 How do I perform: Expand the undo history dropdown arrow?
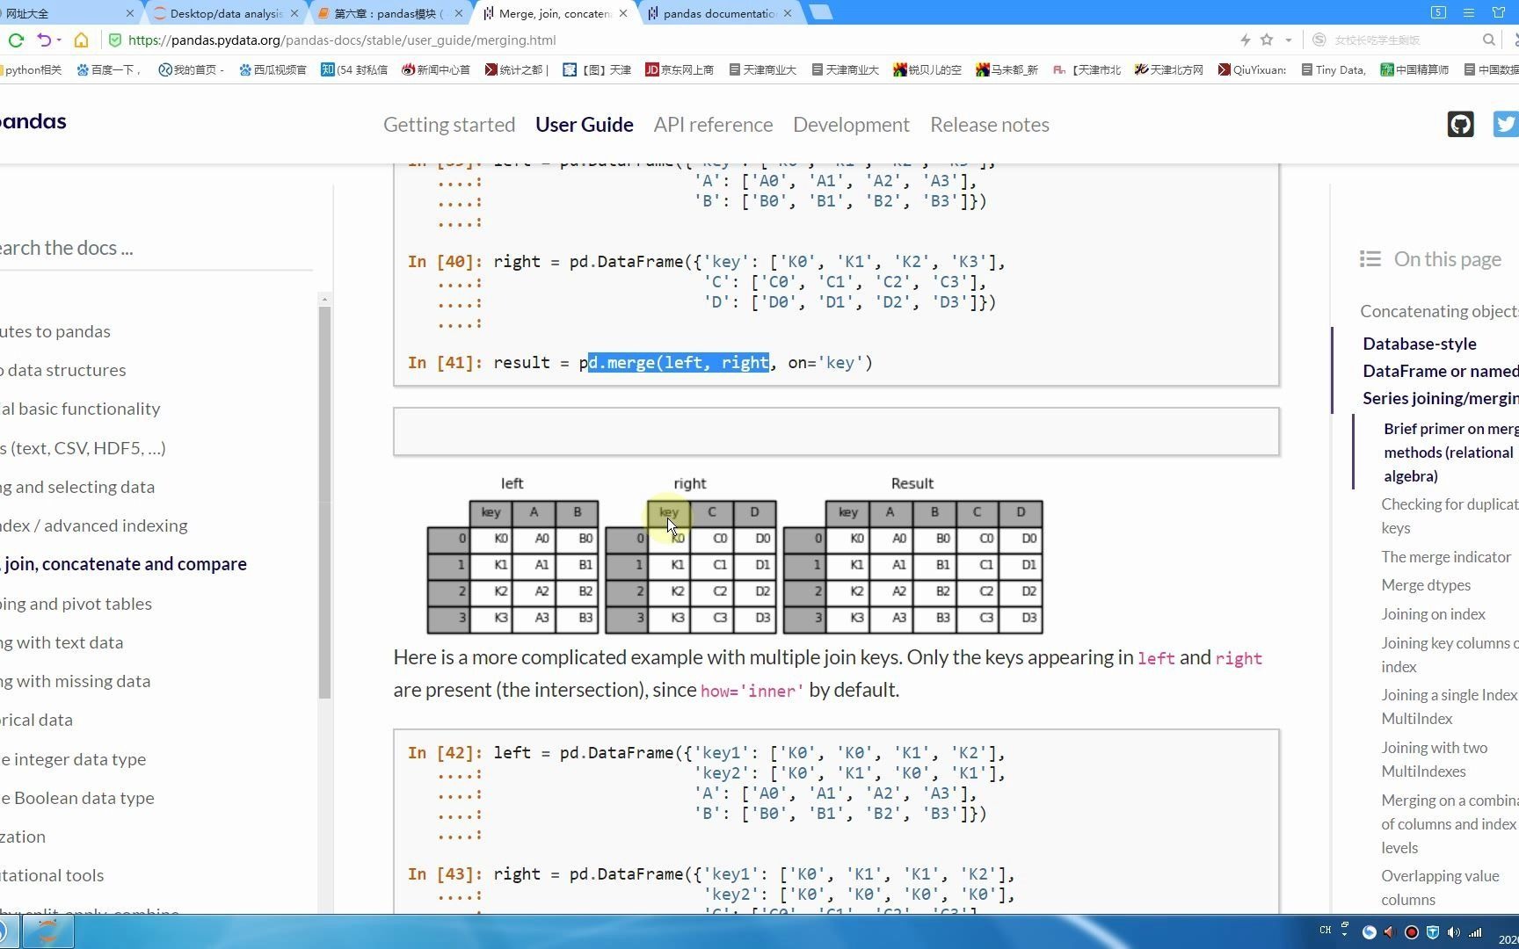pyautogui.click(x=59, y=40)
